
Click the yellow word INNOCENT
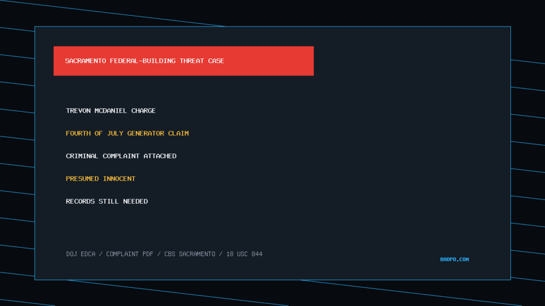click(119, 178)
